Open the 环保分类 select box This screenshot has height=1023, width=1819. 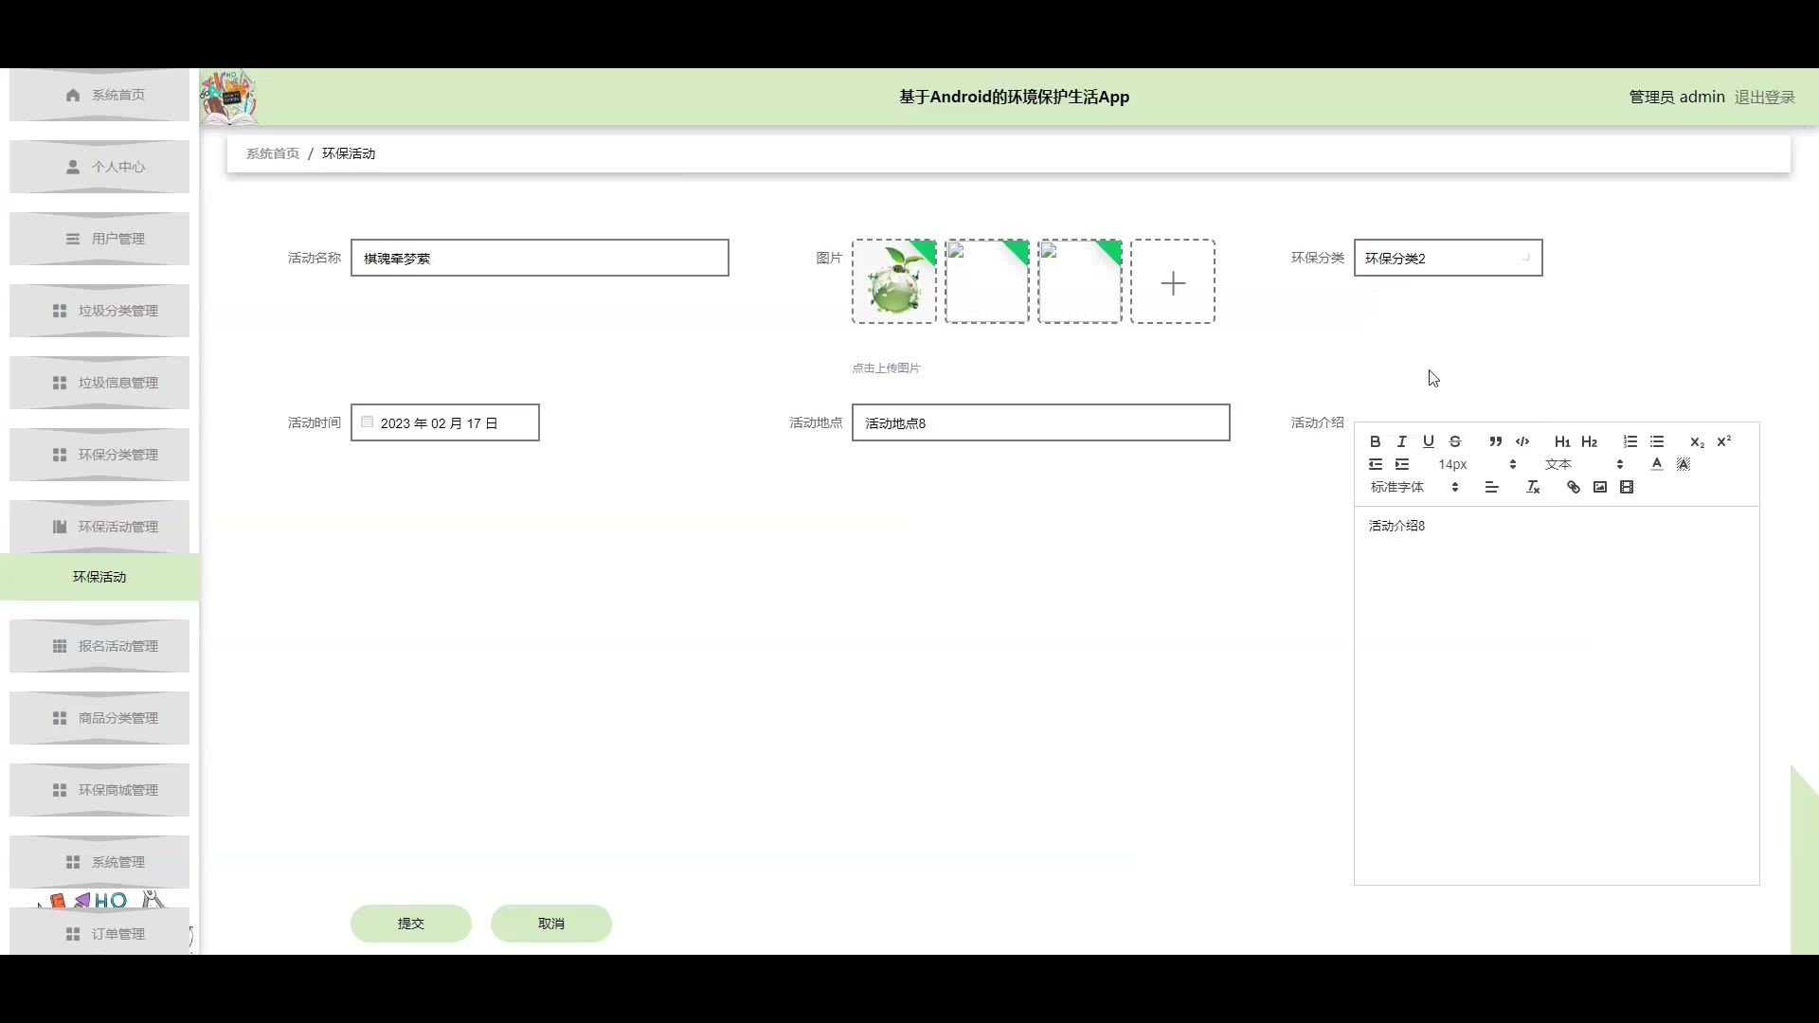tap(1447, 259)
